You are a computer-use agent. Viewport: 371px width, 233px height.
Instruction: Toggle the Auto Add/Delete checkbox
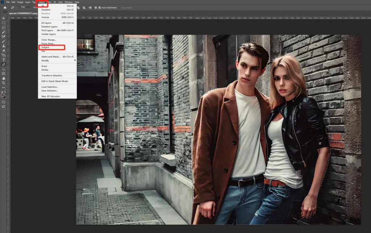point(100,8)
